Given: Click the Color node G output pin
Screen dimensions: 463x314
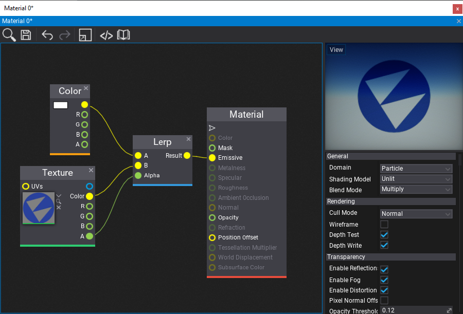Looking at the screenshot, I should coord(84,124).
